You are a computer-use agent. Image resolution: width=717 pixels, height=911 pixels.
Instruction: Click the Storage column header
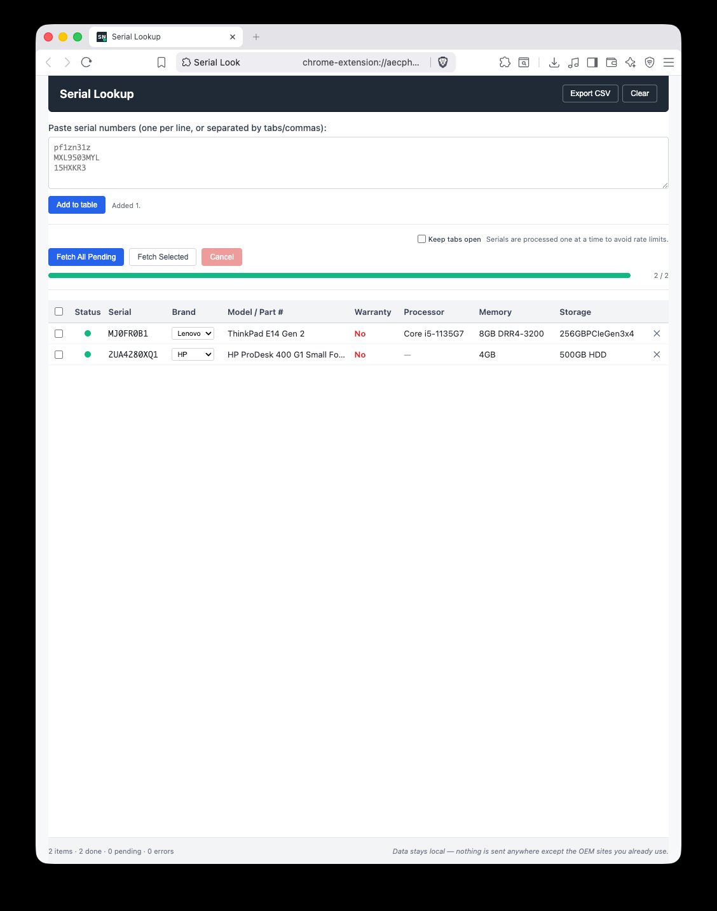pyautogui.click(x=575, y=312)
